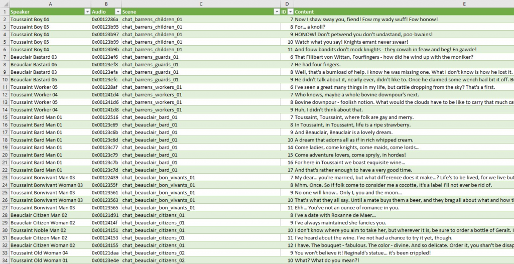Image resolution: width=514 pixels, height=264 pixels.
Task: Select chat_barrens_guards_01 in row 10
Action: 201,80
